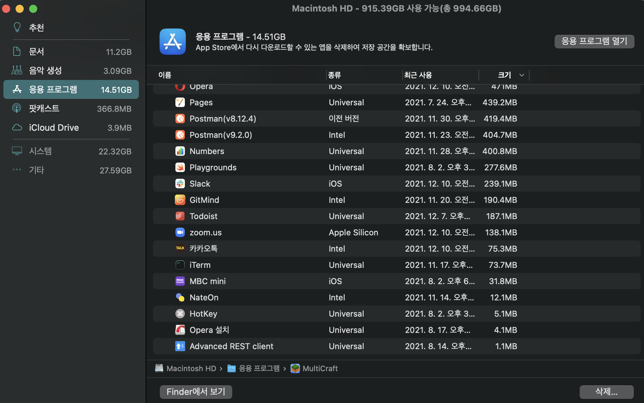This screenshot has width=644, height=403.
Task: Click the Macintosh HD disk icon in path bar
Action: pos(159,368)
